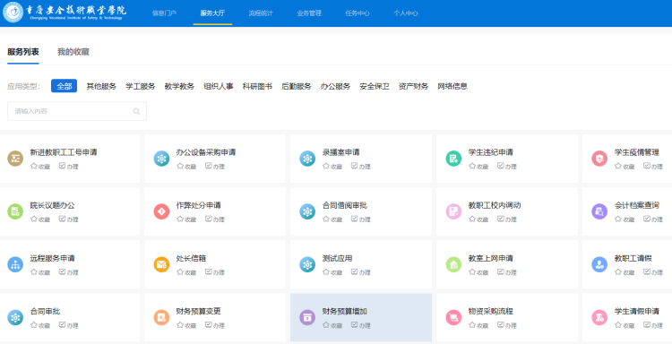Screen dimensions: 672x344
Task: Click the college logo in header
Action: click(x=13, y=13)
